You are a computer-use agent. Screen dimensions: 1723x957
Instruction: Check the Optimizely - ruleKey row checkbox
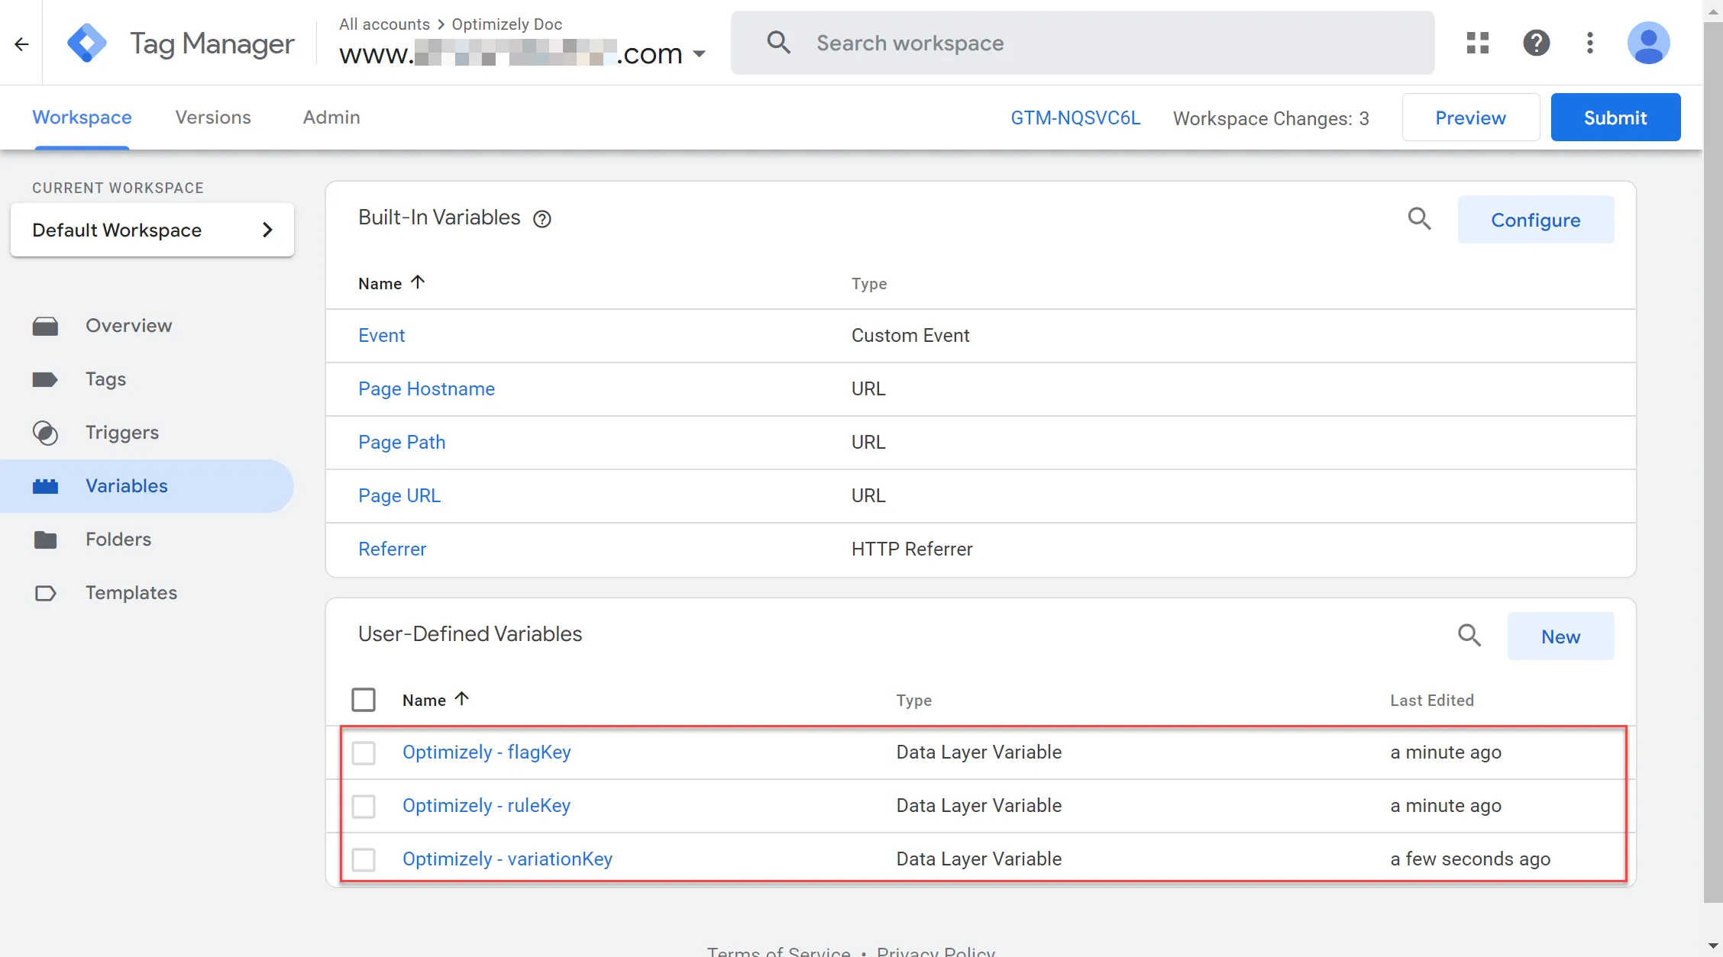pyautogui.click(x=364, y=806)
